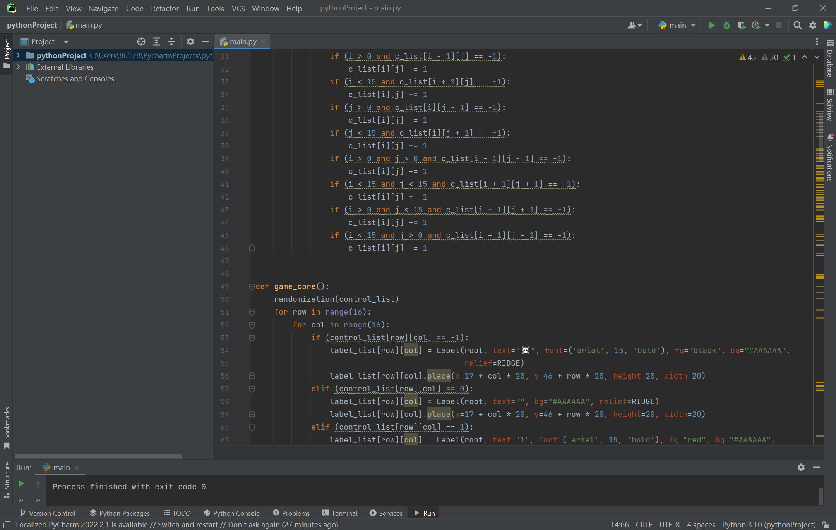This screenshot has height=530, width=836.
Task: Run main with coverage icon
Action: click(741, 25)
